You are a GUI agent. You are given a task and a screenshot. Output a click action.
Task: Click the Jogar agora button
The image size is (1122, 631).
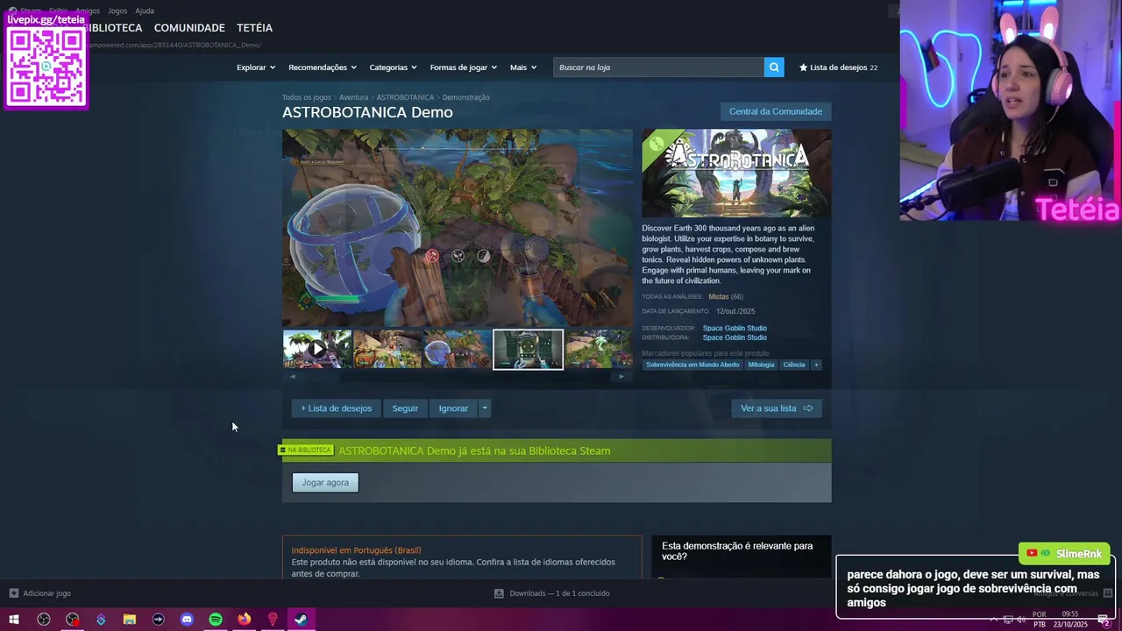tap(325, 483)
